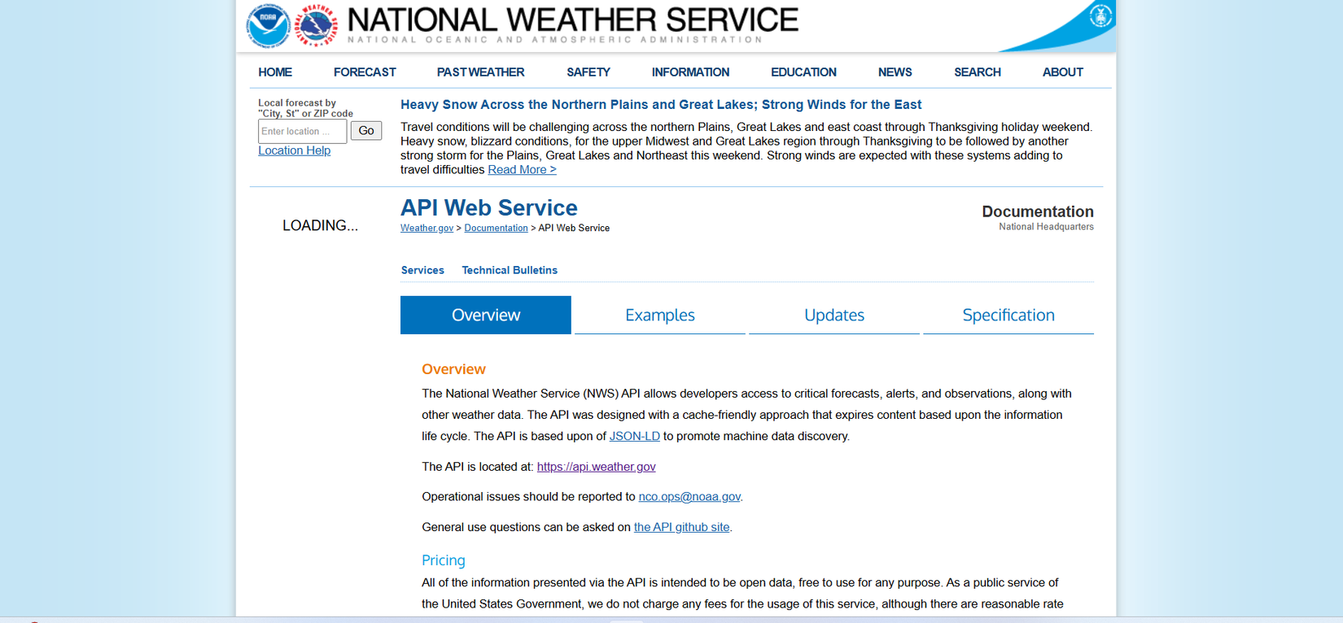
Task: Open the PAST WEATHER menu
Action: click(480, 72)
